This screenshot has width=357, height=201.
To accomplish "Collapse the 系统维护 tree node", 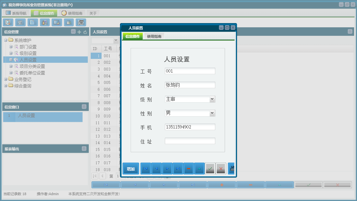I will pyautogui.click(x=6, y=40).
